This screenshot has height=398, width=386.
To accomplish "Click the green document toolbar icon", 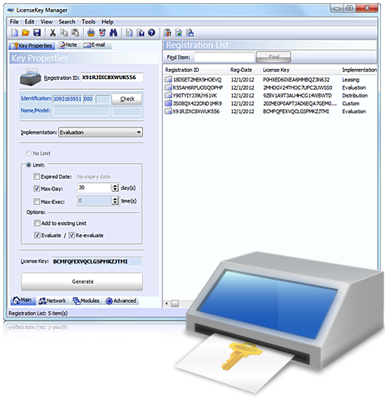I will [x=129, y=32].
